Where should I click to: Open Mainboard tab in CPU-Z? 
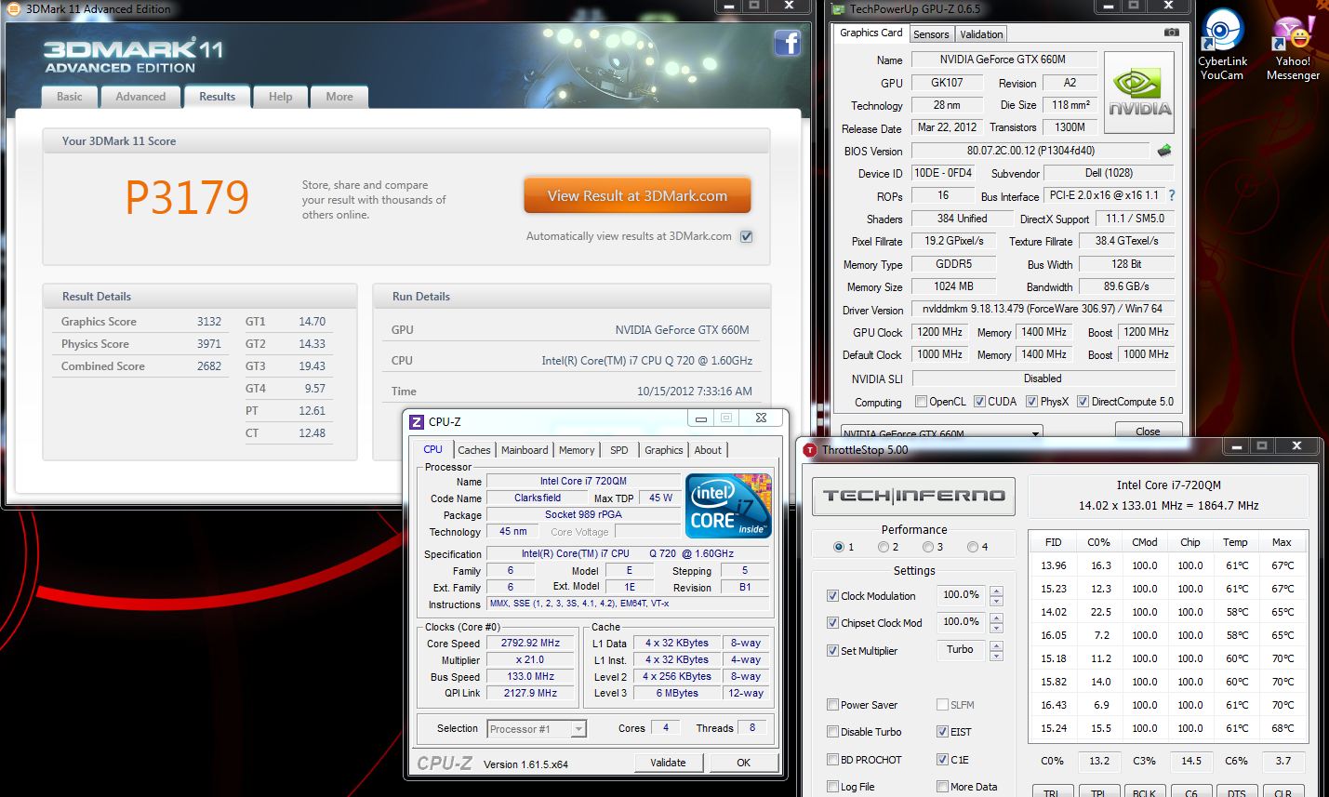pyautogui.click(x=525, y=450)
